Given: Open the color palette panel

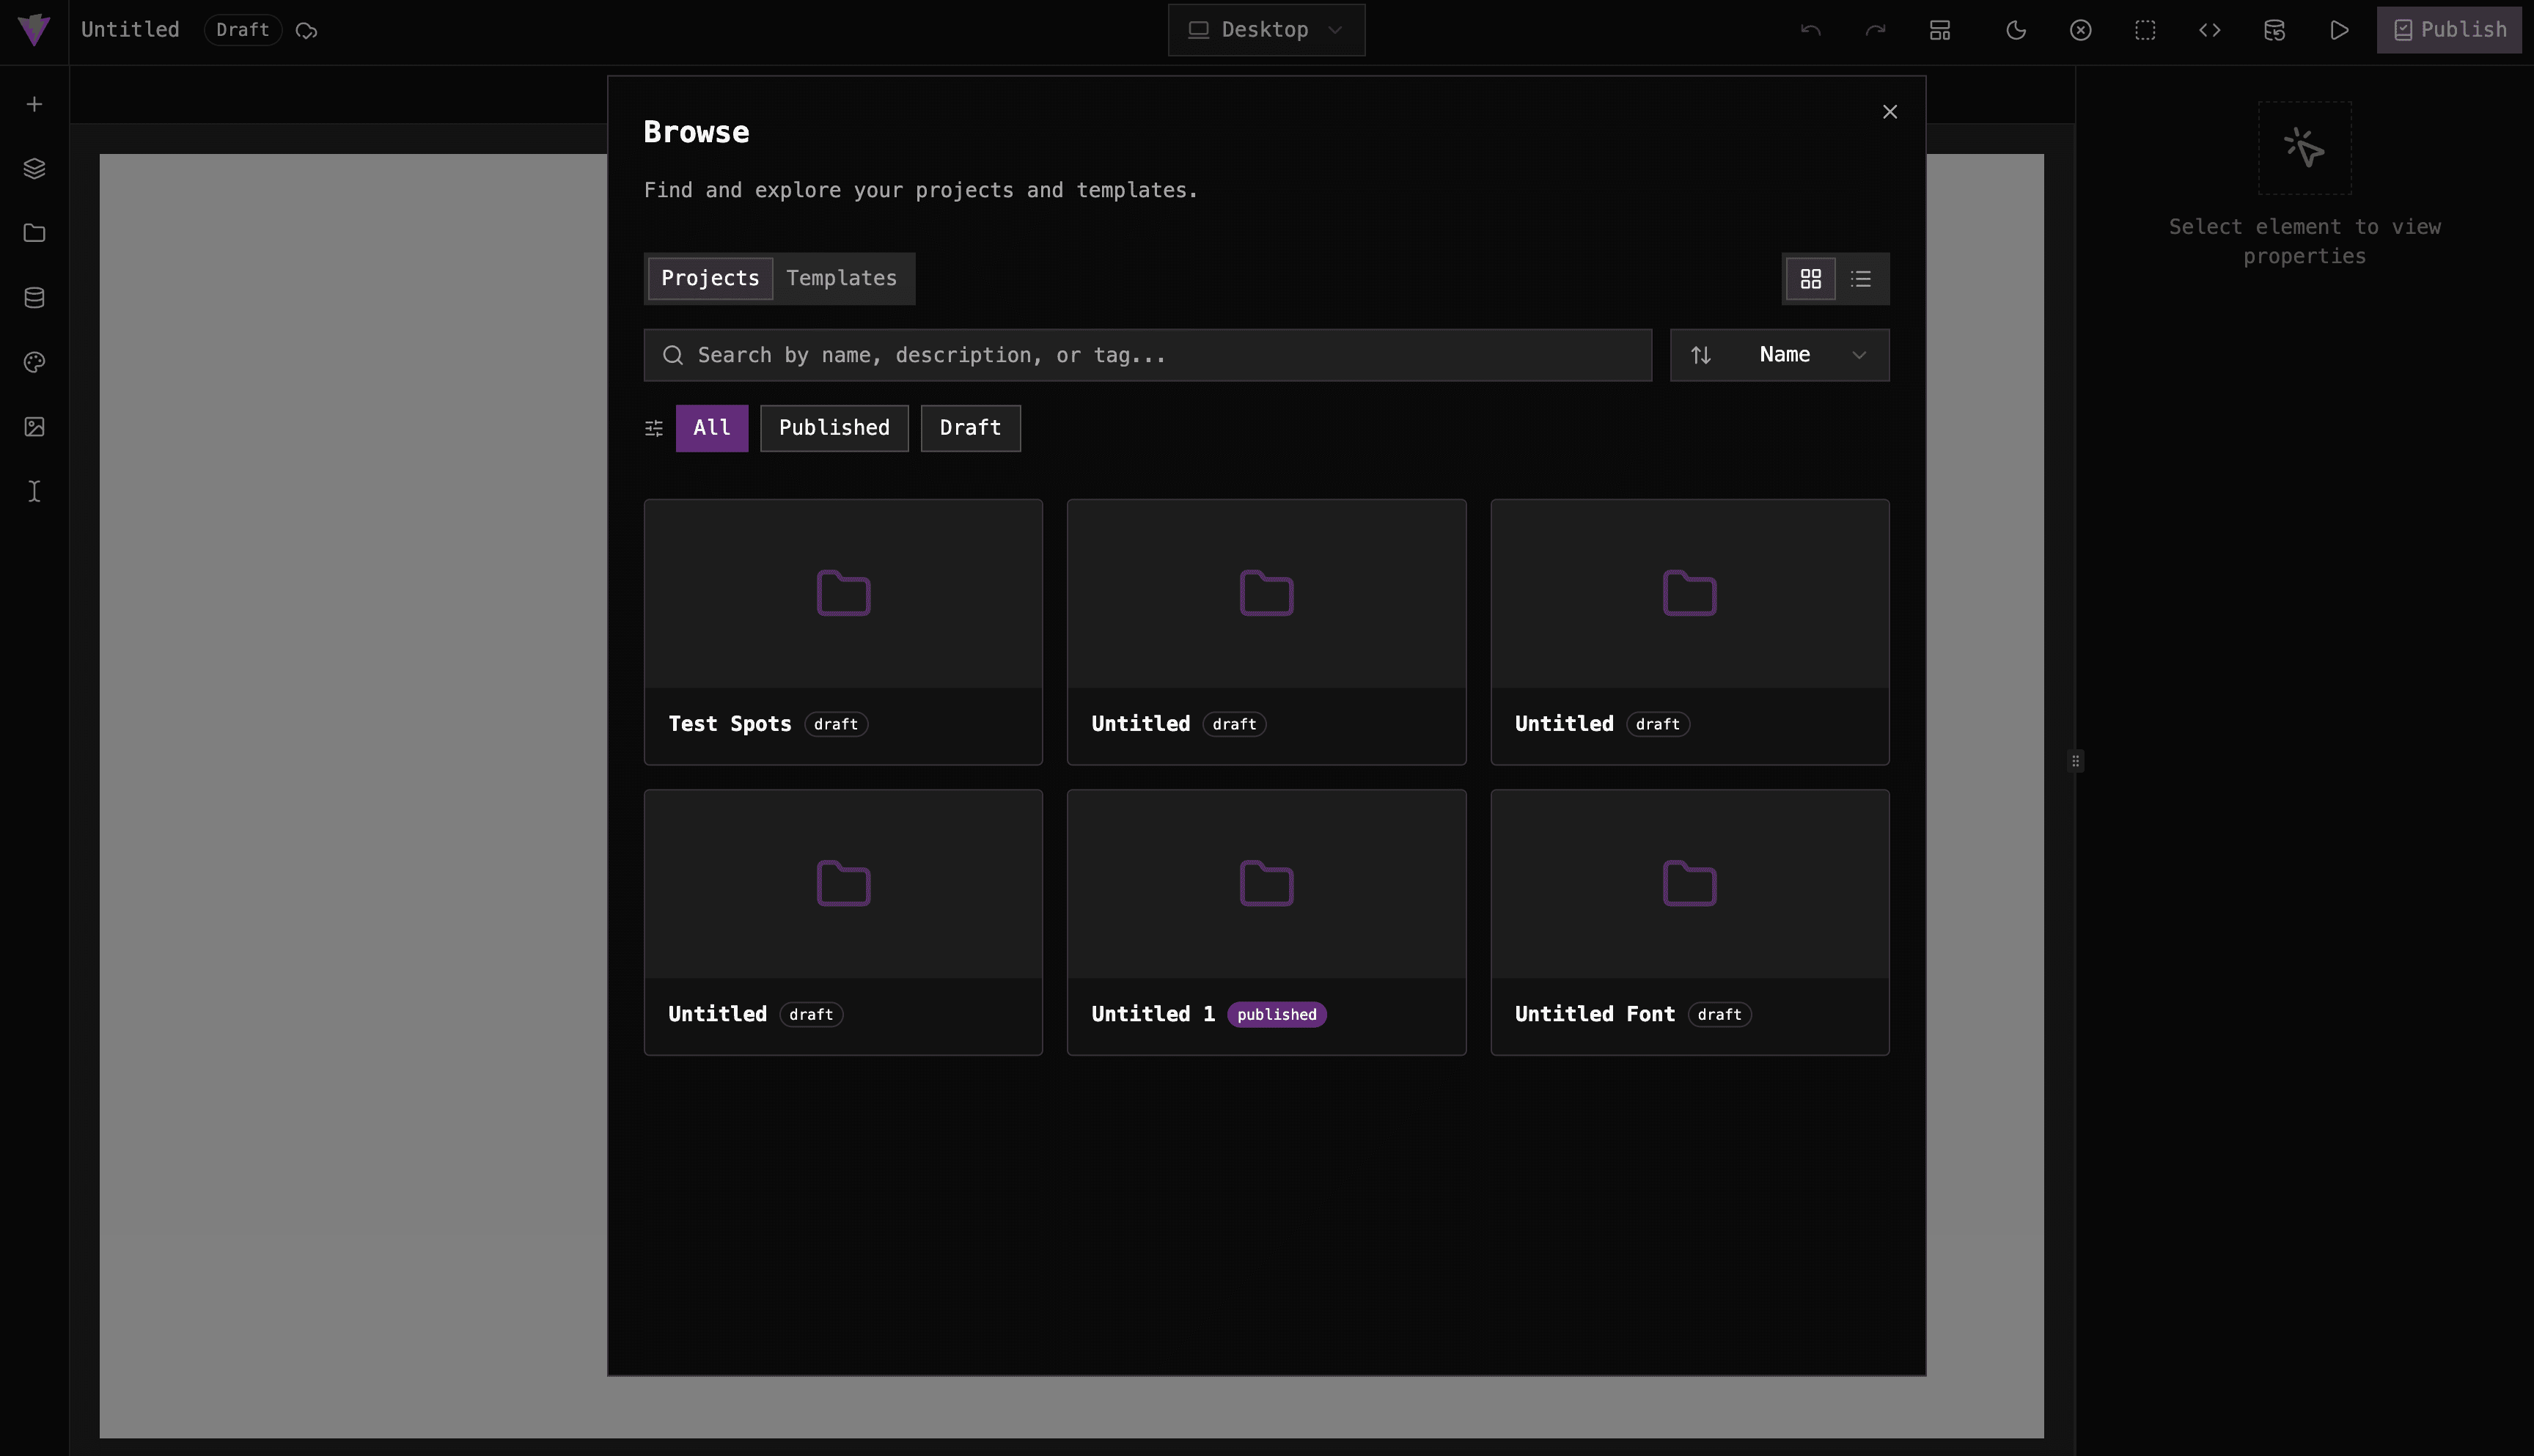Looking at the screenshot, I should (34, 361).
